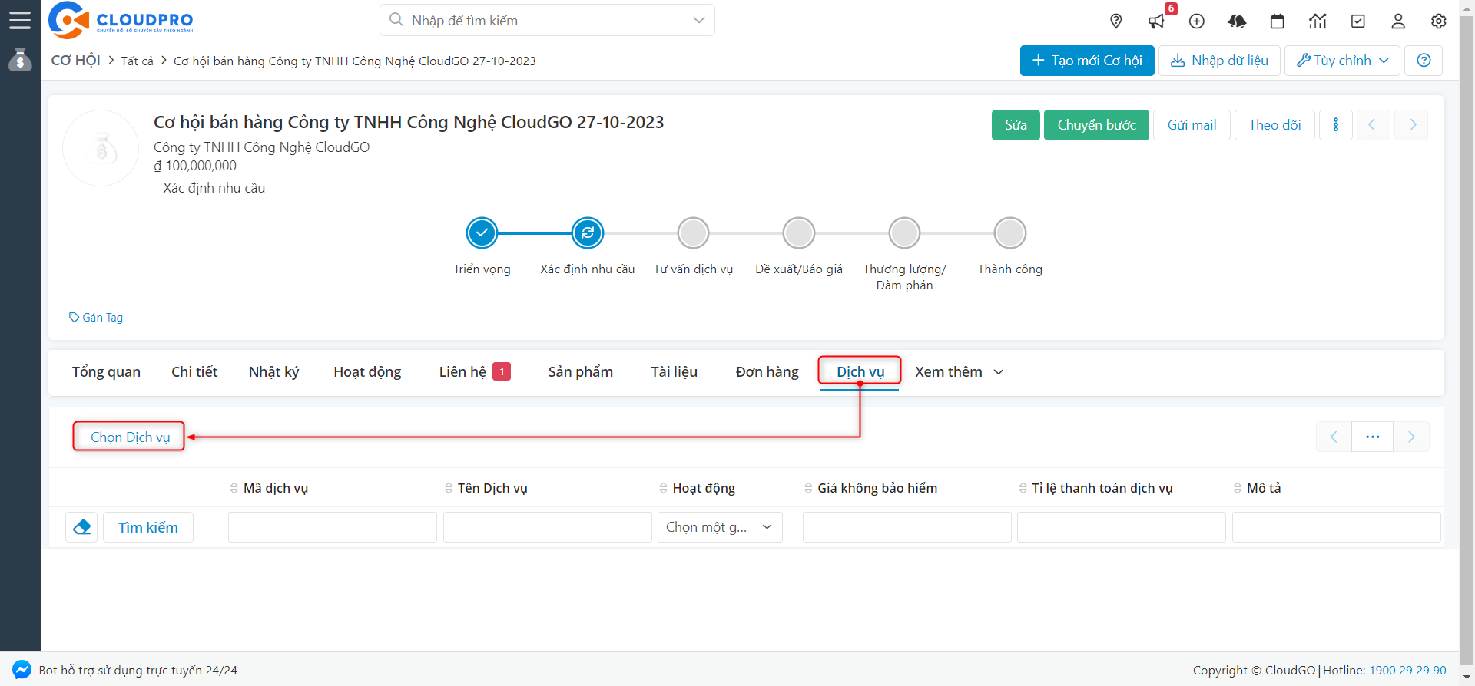Select the Thương lượng/Đàm phán stage step
The image size is (1475, 686).
pos(904,233)
